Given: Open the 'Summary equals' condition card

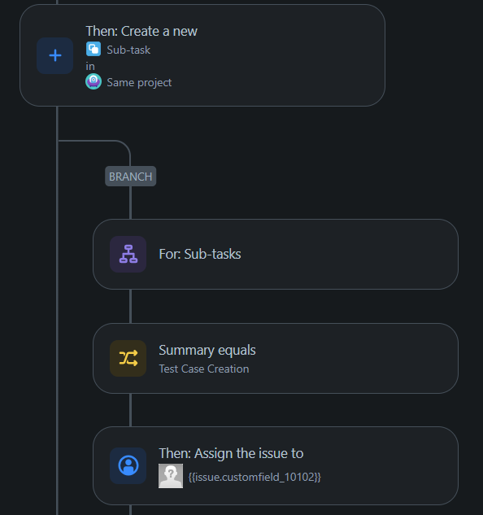Looking at the screenshot, I should 276,358.
